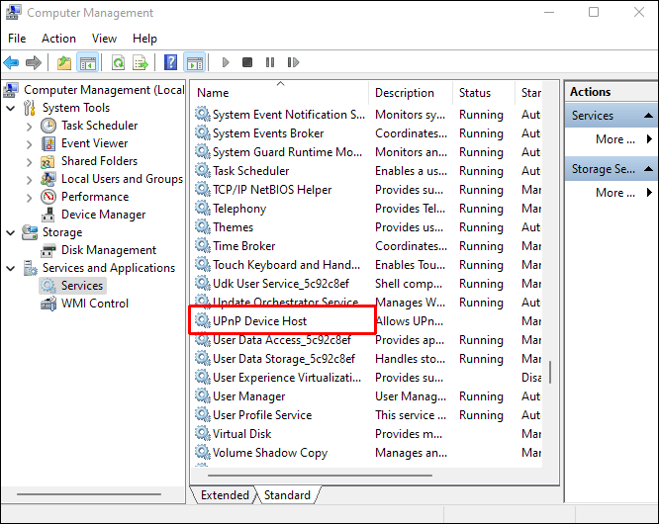Switch to the Extended tab

coord(225,495)
